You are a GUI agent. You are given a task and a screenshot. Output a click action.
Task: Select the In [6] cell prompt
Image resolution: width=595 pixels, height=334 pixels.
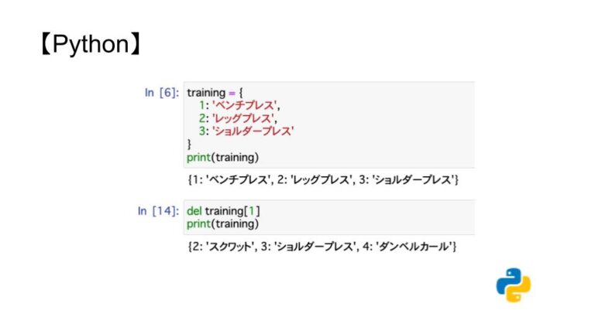click(162, 93)
